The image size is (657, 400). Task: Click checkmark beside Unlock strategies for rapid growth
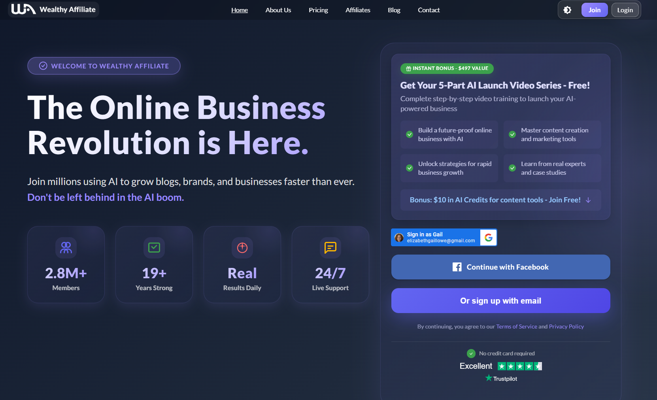point(410,168)
